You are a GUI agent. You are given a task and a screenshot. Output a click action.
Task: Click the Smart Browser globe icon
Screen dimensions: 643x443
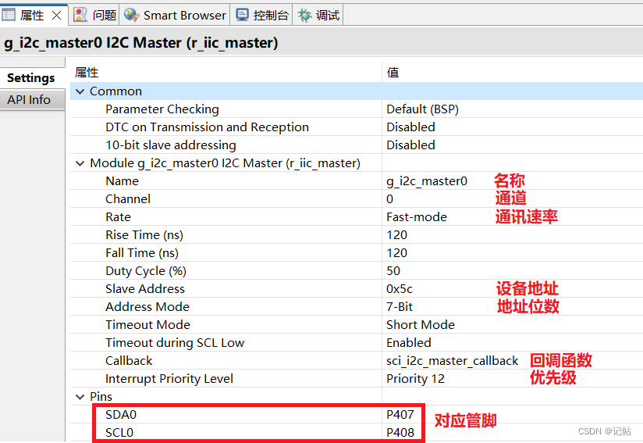click(x=132, y=15)
